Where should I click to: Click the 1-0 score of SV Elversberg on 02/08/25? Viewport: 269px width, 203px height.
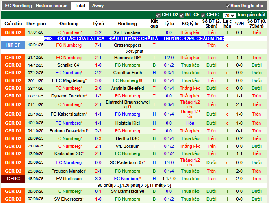point(98,199)
